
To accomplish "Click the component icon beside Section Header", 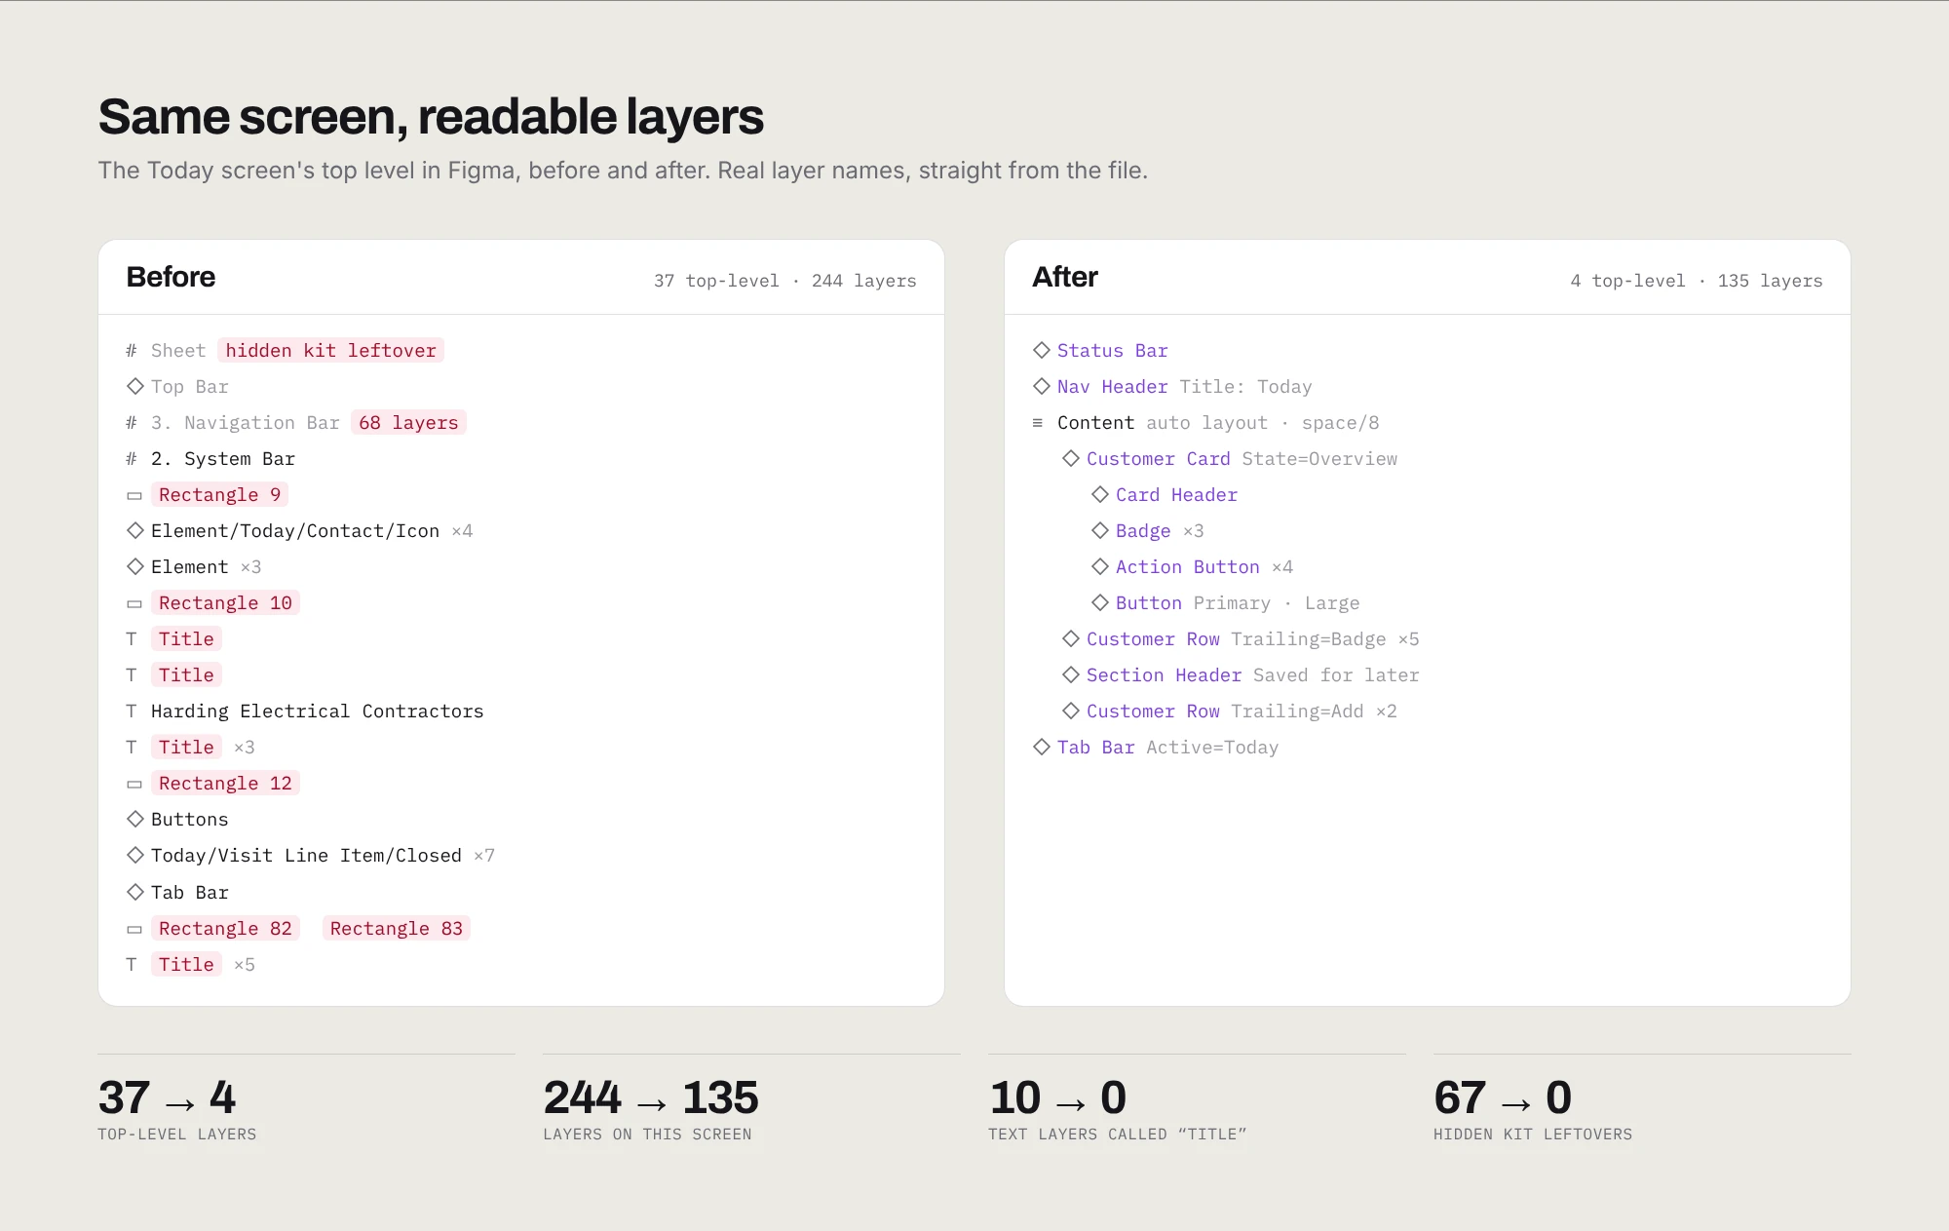I will pos(1071,675).
